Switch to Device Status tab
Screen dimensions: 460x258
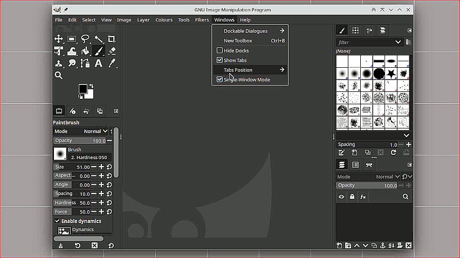[x=72, y=111]
